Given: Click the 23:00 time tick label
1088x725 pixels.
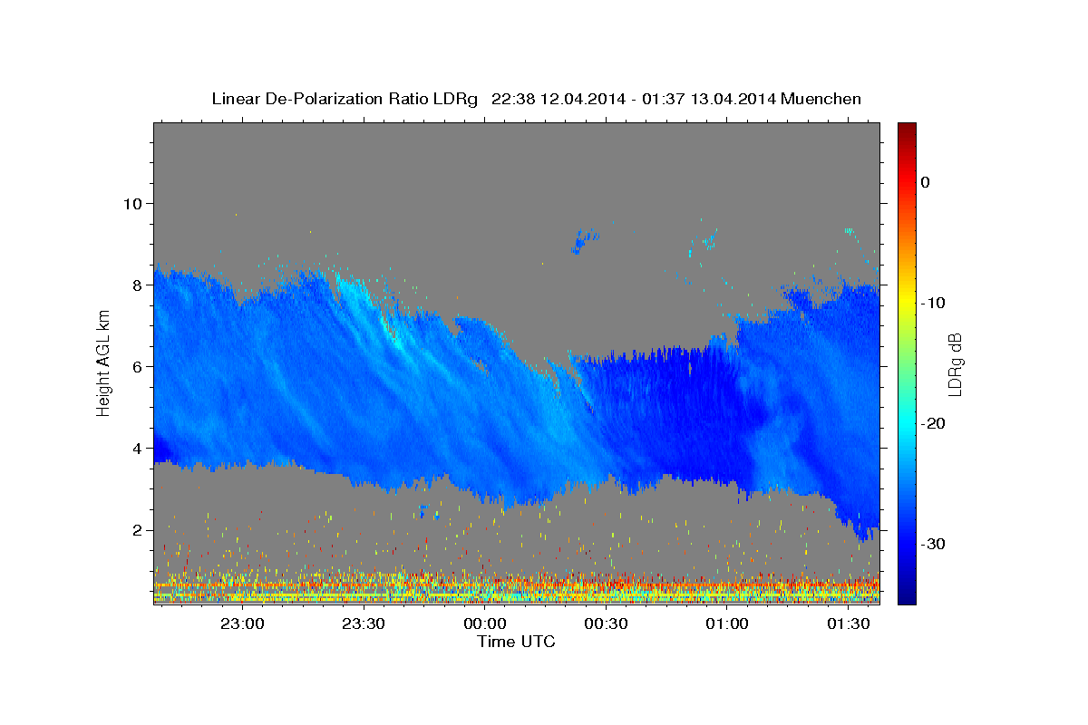Looking at the screenshot, I should pyautogui.click(x=242, y=623).
